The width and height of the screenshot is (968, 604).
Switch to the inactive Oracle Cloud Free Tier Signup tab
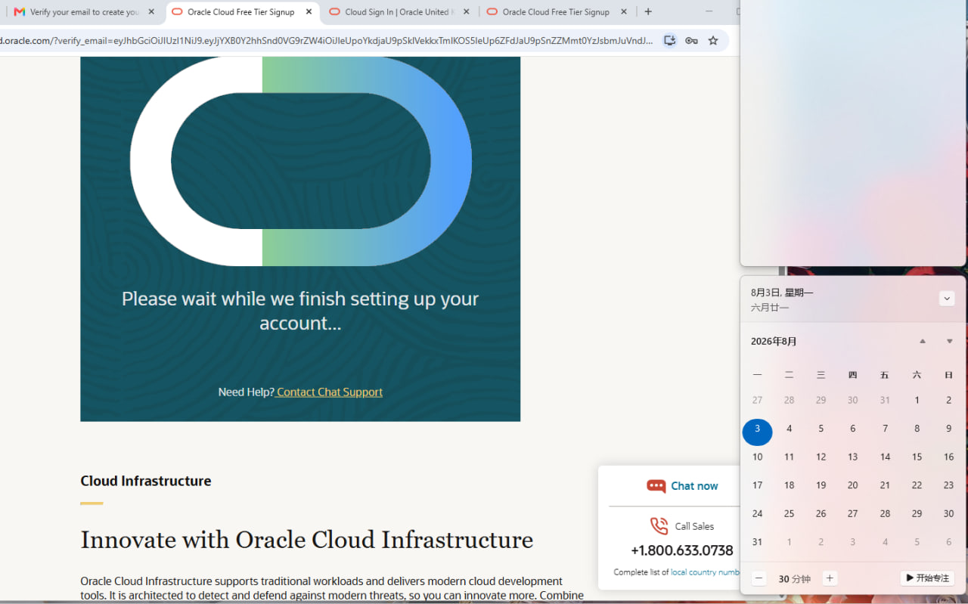556,12
